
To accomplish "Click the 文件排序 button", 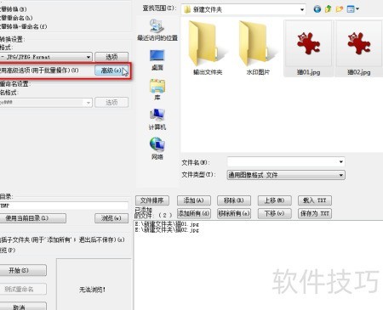I will click(x=152, y=200).
